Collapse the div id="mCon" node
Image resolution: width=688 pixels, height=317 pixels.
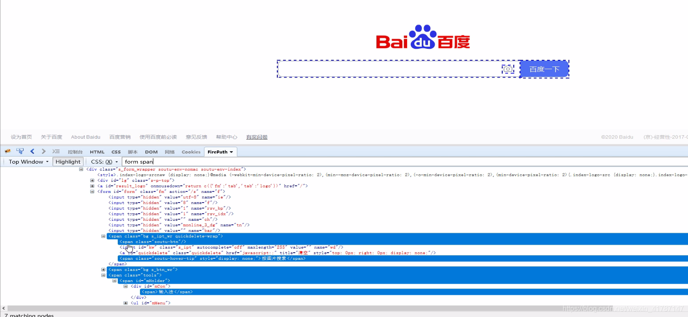point(125,286)
